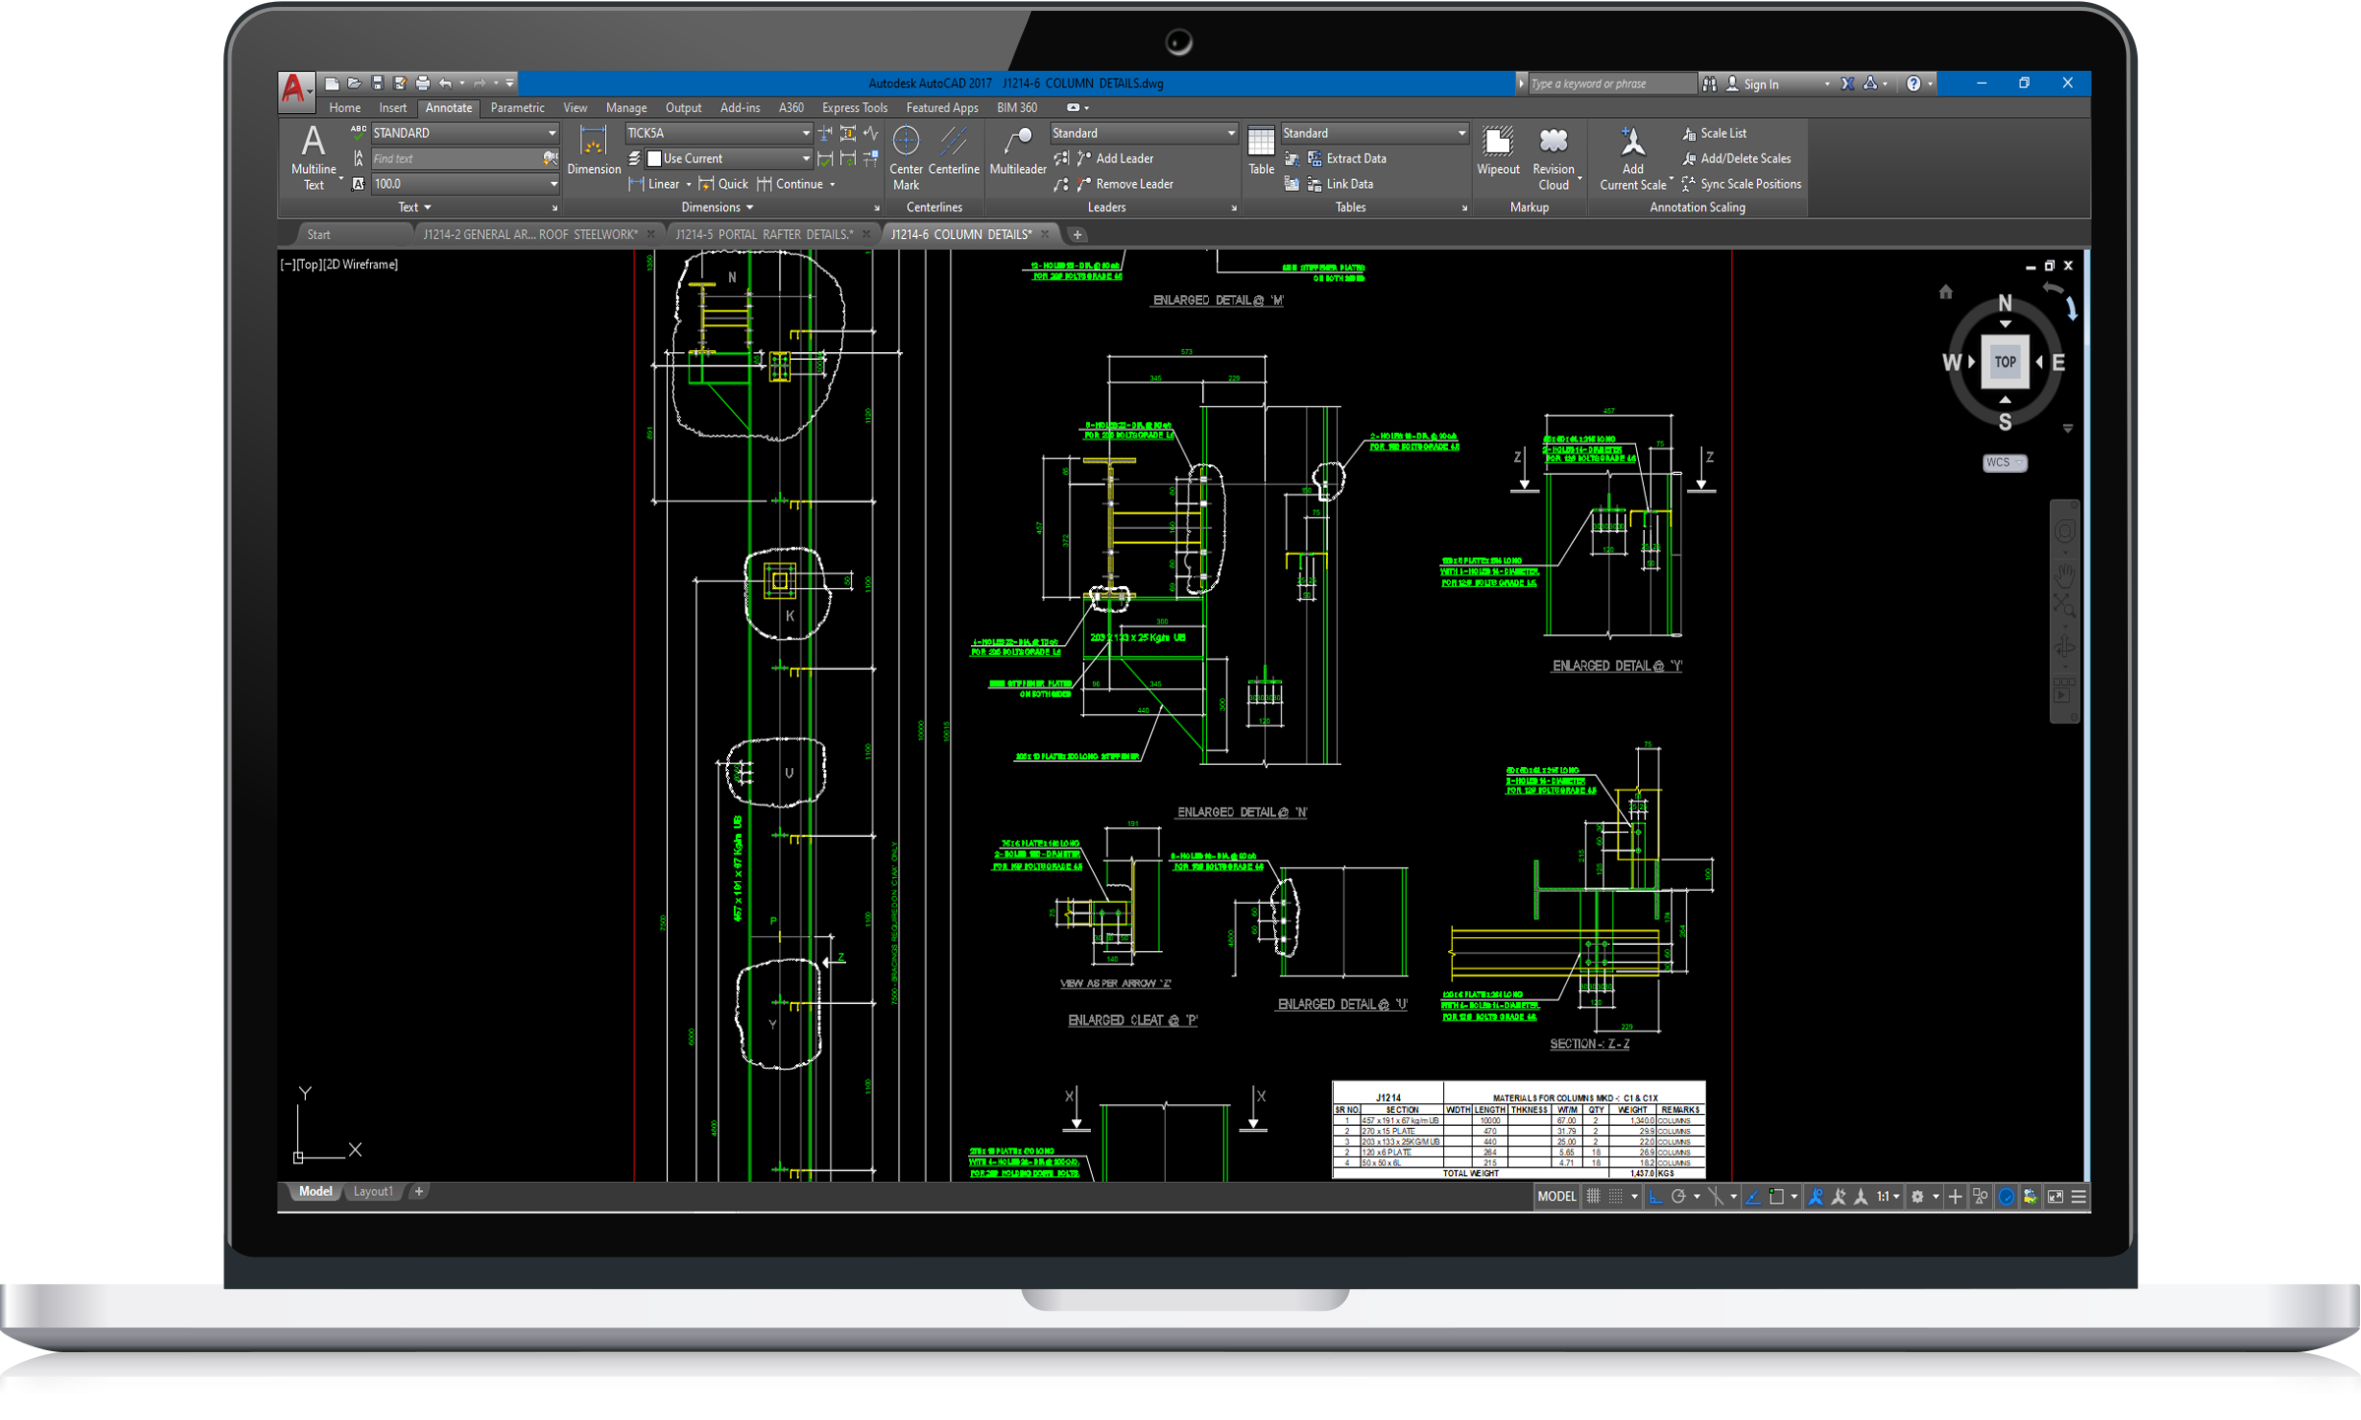Click the ViewCube home icon
This screenshot has height=1420, width=2361.
[1945, 292]
